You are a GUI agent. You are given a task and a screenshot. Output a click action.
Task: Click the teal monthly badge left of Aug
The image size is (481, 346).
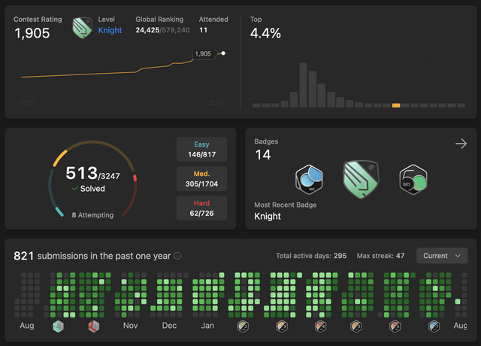(x=434, y=326)
